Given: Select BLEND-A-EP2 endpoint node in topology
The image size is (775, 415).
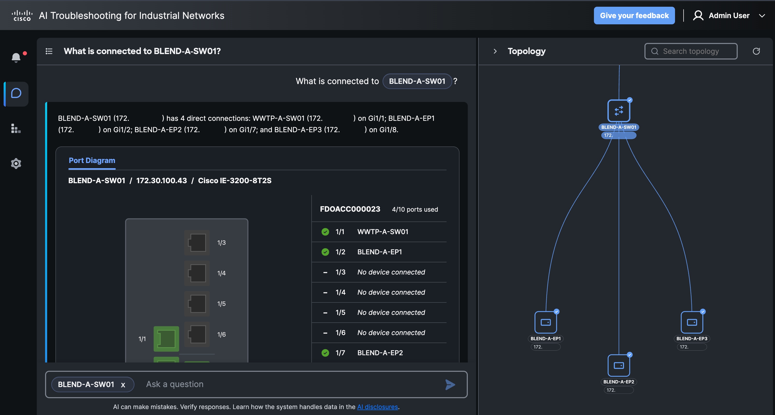Looking at the screenshot, I should pyautogui.click(x=619, y=365).
